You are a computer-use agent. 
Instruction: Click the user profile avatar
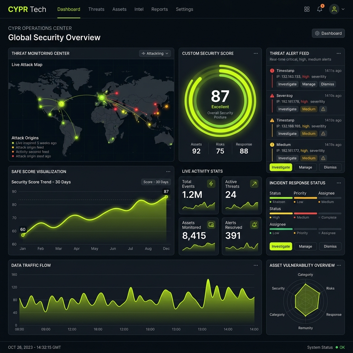point(334,9)
